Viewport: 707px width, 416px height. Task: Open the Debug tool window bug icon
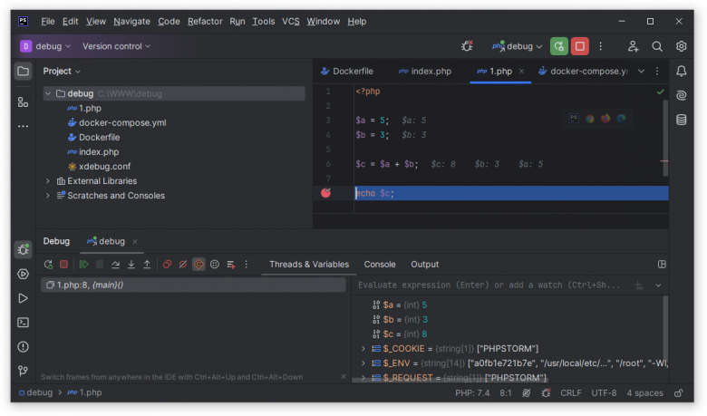coord(23,249)
